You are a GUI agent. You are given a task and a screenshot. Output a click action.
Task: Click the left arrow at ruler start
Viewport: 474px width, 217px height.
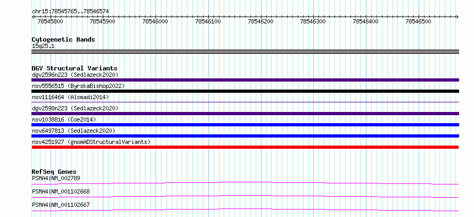(x=33, y=17)
